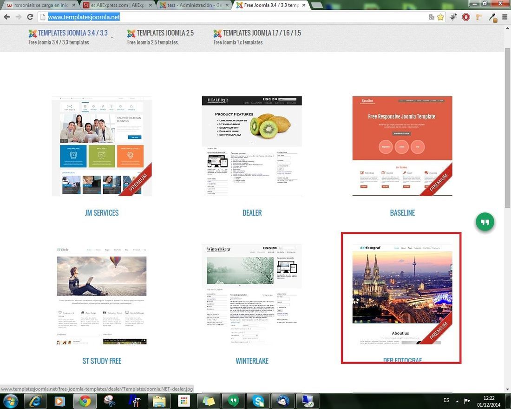Viewport: 511px width, 409px height.
Task: Reload the page with the refresh icon
Action: (30, 17)
